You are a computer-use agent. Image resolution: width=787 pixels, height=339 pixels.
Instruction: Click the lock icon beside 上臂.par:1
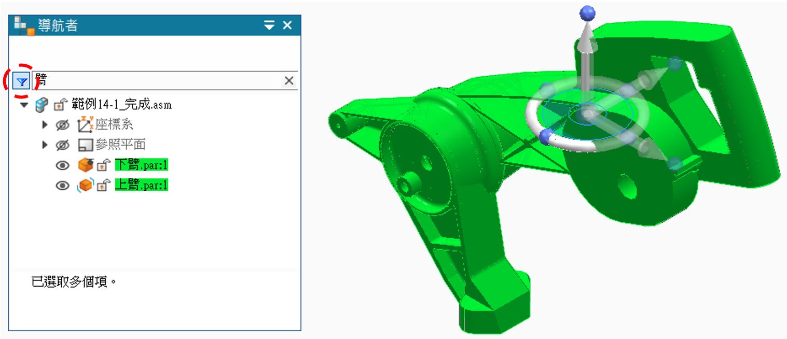click(104, 185)
